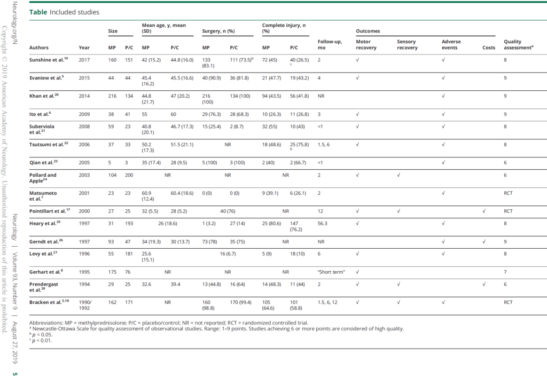Select the Sunshine et al. author cell
Screen dimensions: 547x379
coord(49,60)
